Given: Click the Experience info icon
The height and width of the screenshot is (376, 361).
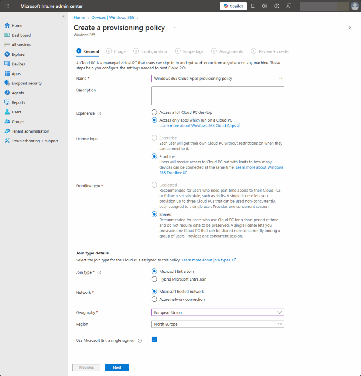Looking at the screenshot, I should tap(99, 113).
